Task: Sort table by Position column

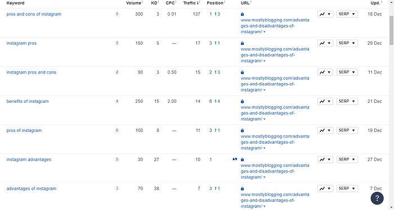Action: pyautogui.click(x=215, y=3)
